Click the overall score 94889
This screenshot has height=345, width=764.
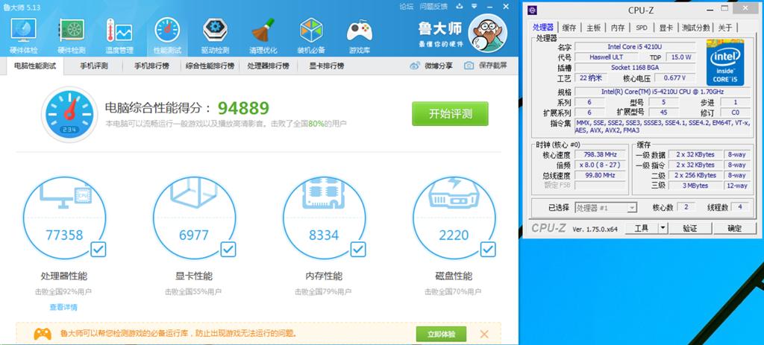pos(243,108)
